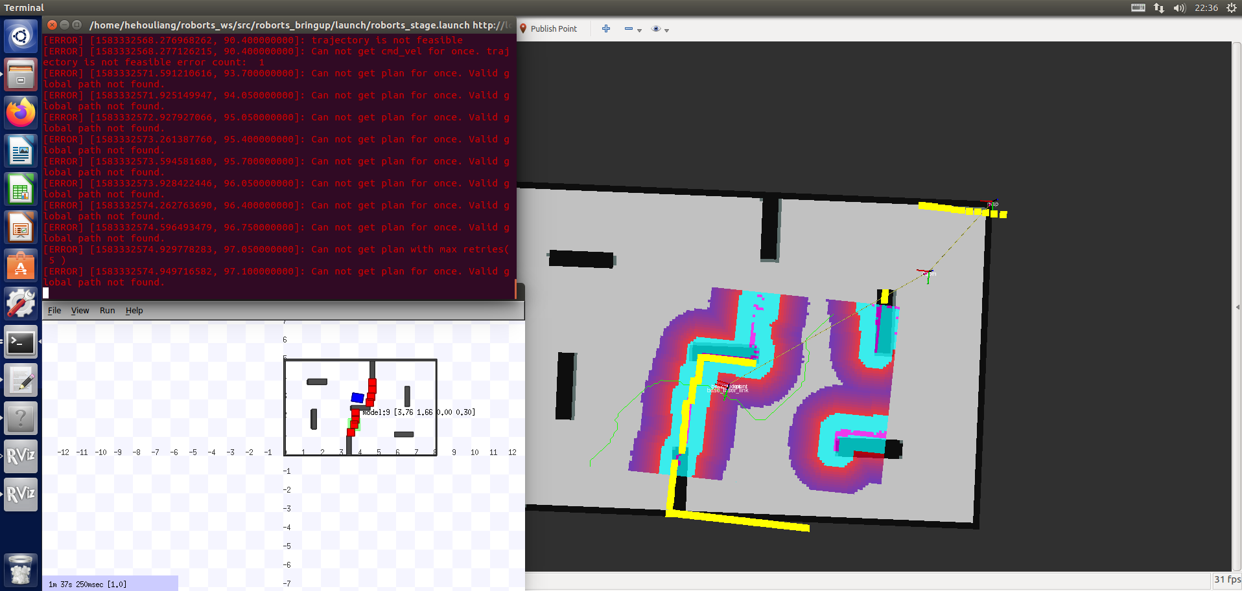Launch LibreOffice Writer from the dock
The width and height of the screenshot is (1242, 591).
(x=21, y=151)
